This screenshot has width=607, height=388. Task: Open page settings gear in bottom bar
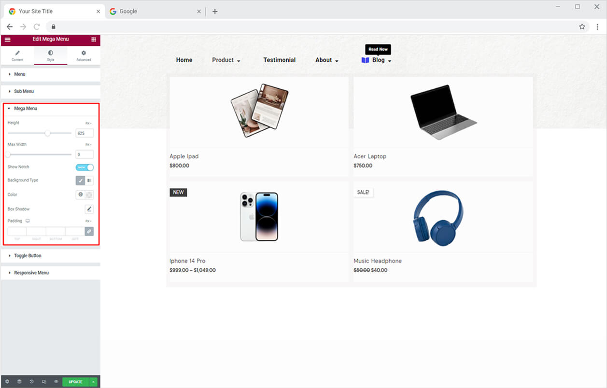pyautogui.click(x=7, y=382)
